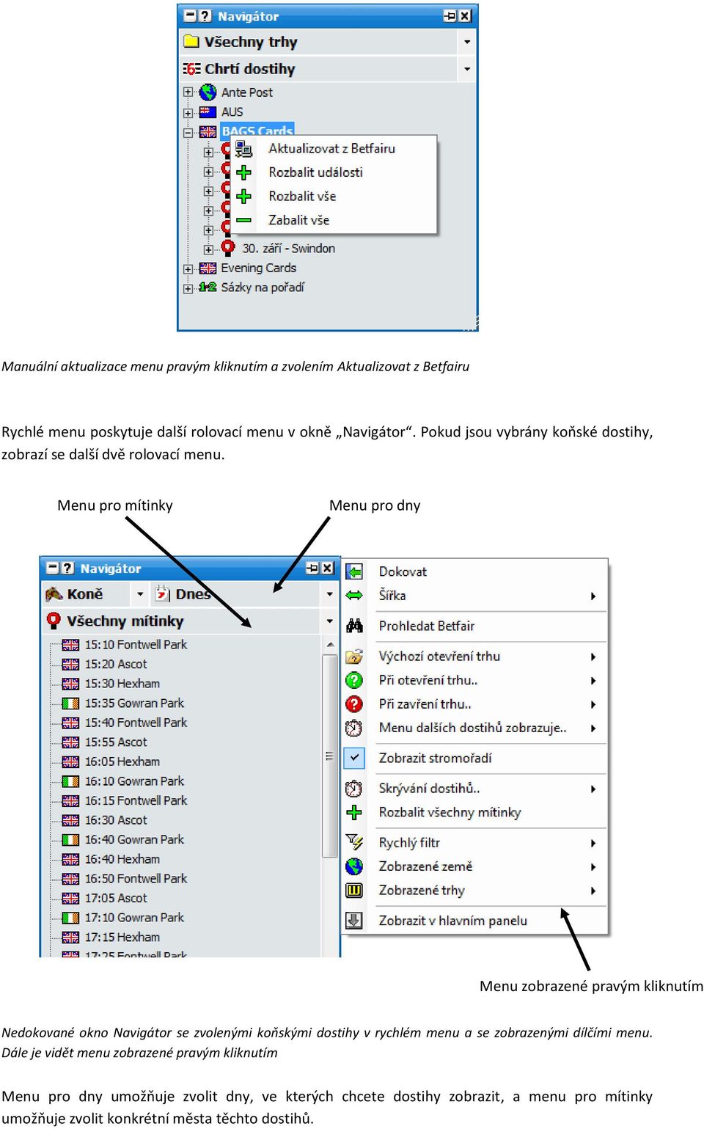Choose Rozbalit události menu entry
The height and width of the screenshot is (1129, 704).
[x=335, y=172]
